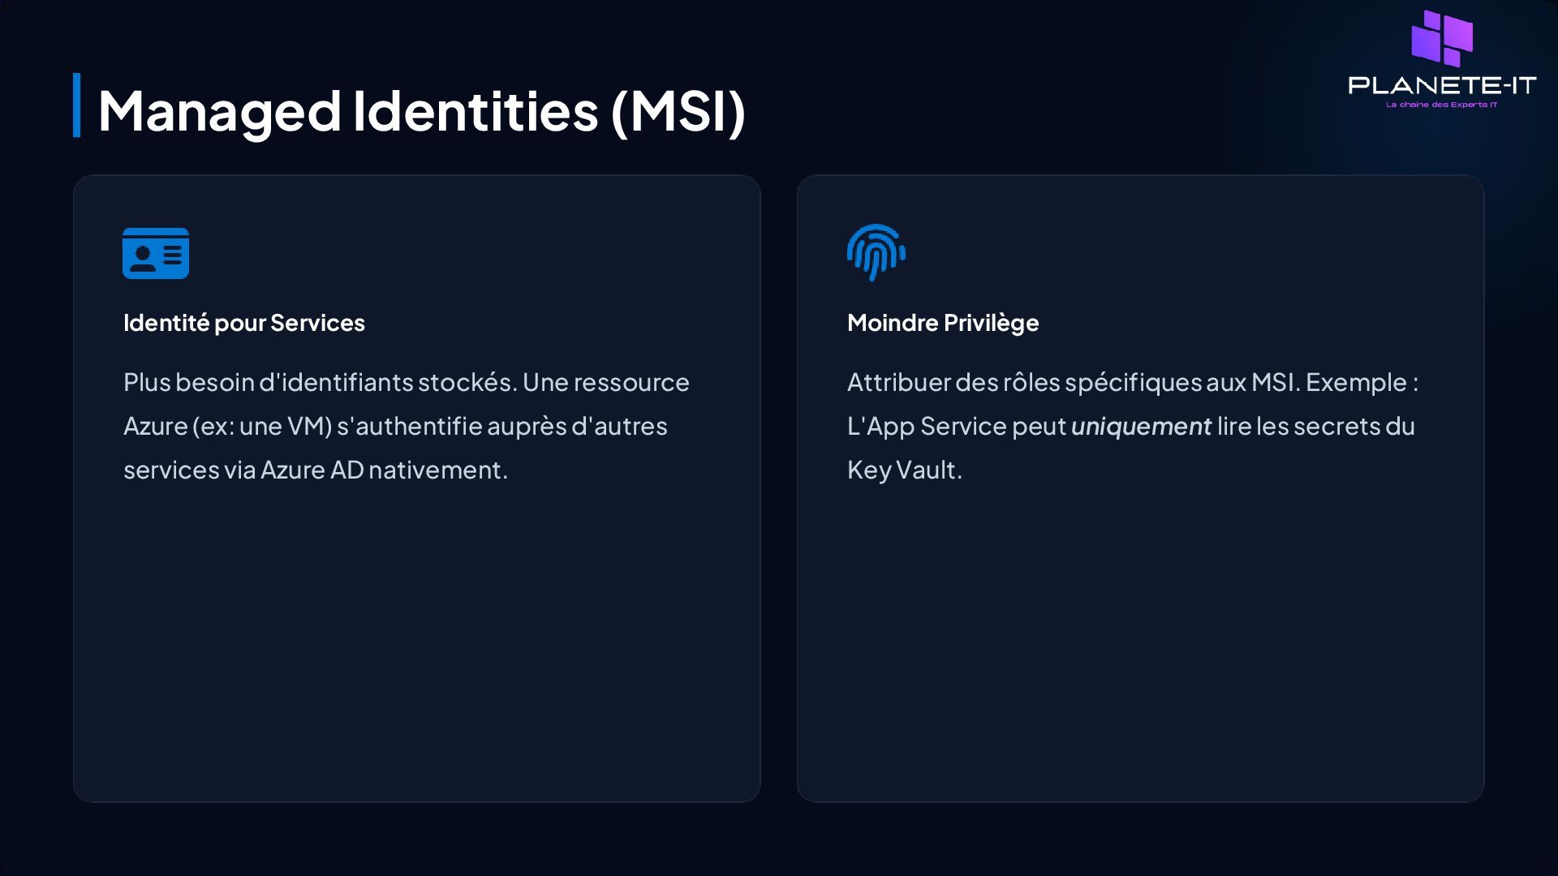Click the empty lower area of the left card
The width and height of the screenshot is (1558, 876).
coord(416,649)
